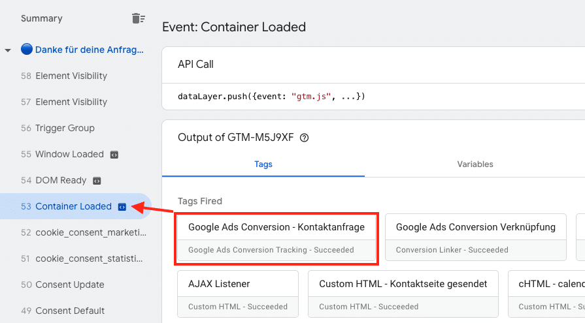Select the 56 Trigger Group event
This screenshot has height=323, width=585.
[65, 128]
